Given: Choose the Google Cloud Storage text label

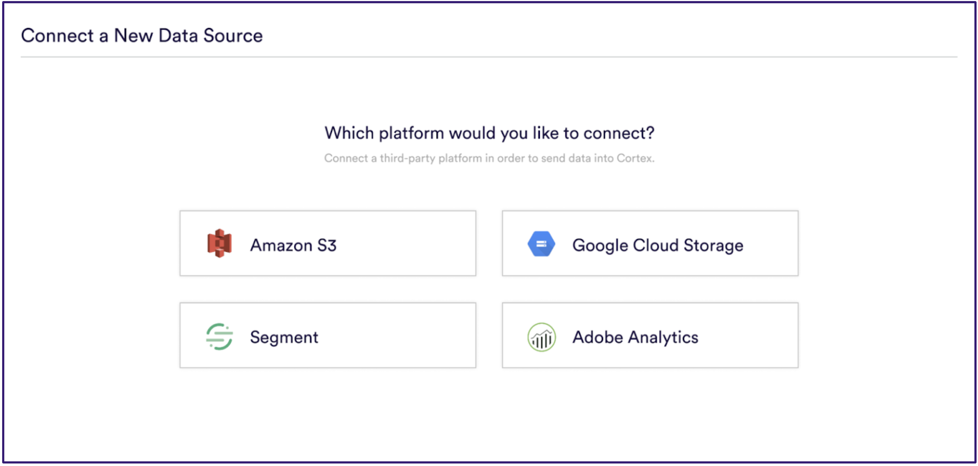Looking at the screenshot, I should (658, 246).
